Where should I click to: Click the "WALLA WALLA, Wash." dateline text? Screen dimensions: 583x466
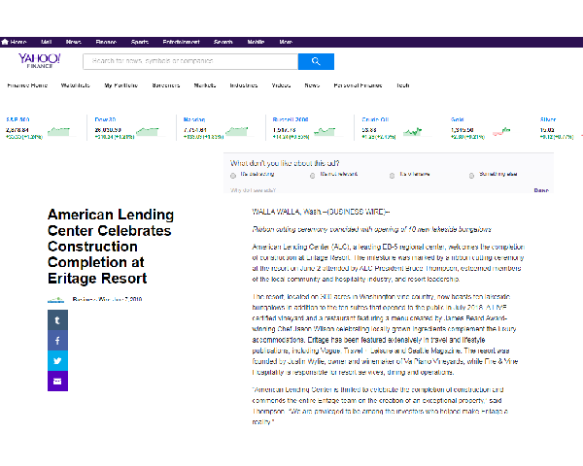click(x=287, y=212)
